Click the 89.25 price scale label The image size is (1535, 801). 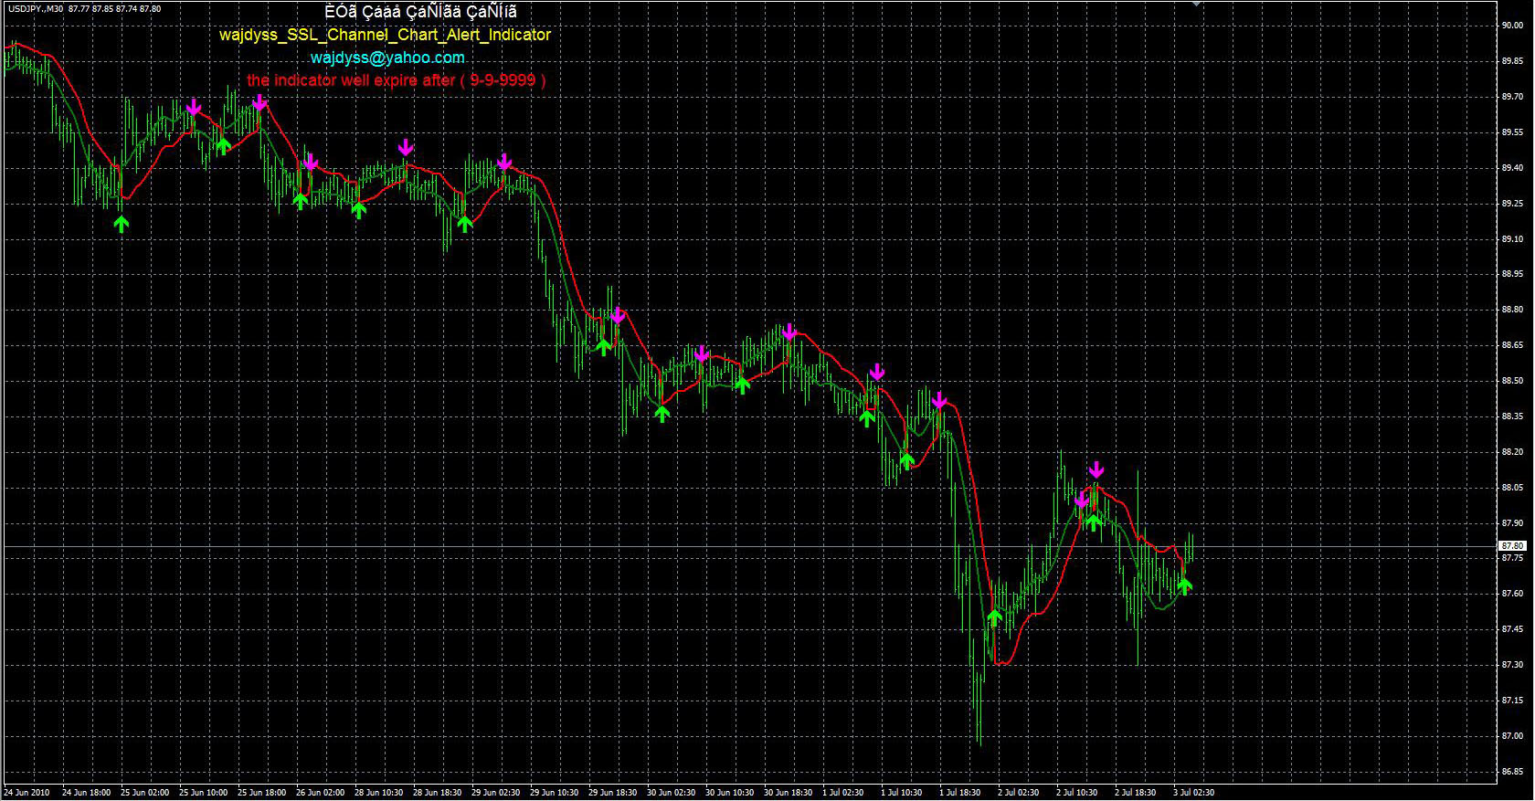(x=1512, y=204)
